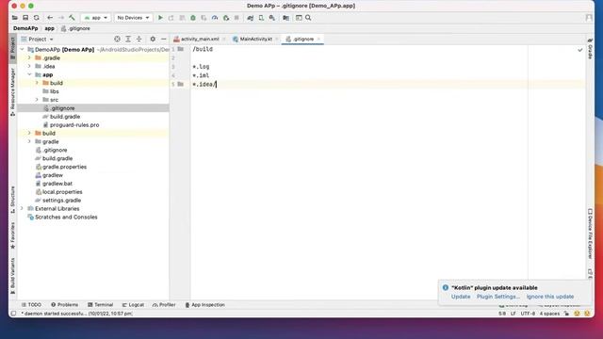The height and width of the screenshot is (339, 603).
Task: Click the Sync/Reload from disk icon
Action: [36, 18]
